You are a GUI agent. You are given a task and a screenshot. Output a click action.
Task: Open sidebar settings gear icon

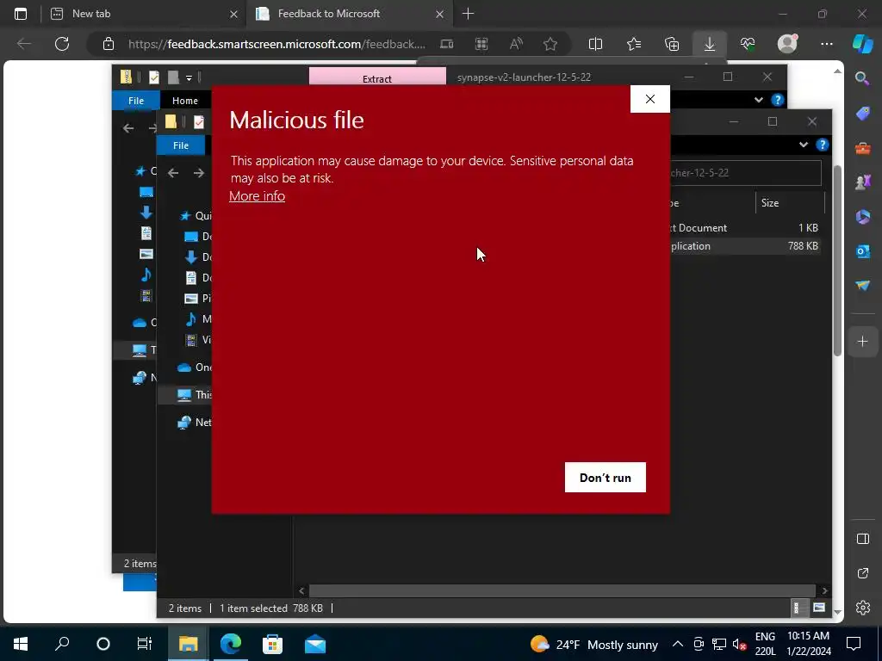point(863,608)
